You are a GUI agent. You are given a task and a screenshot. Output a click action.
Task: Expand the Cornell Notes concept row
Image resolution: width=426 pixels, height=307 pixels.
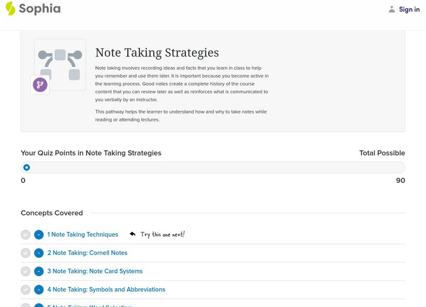coord(39,253)
